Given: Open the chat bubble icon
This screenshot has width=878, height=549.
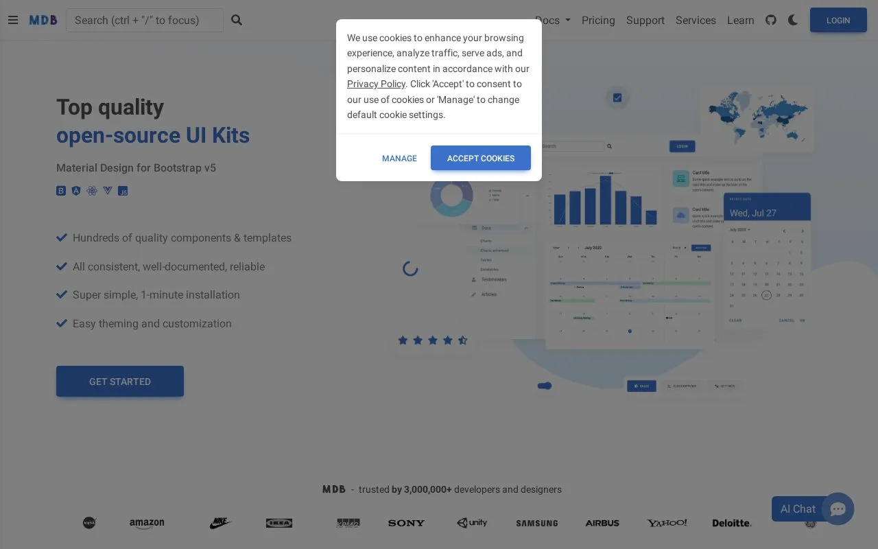Looking at the screenshot, I should 838,509.
